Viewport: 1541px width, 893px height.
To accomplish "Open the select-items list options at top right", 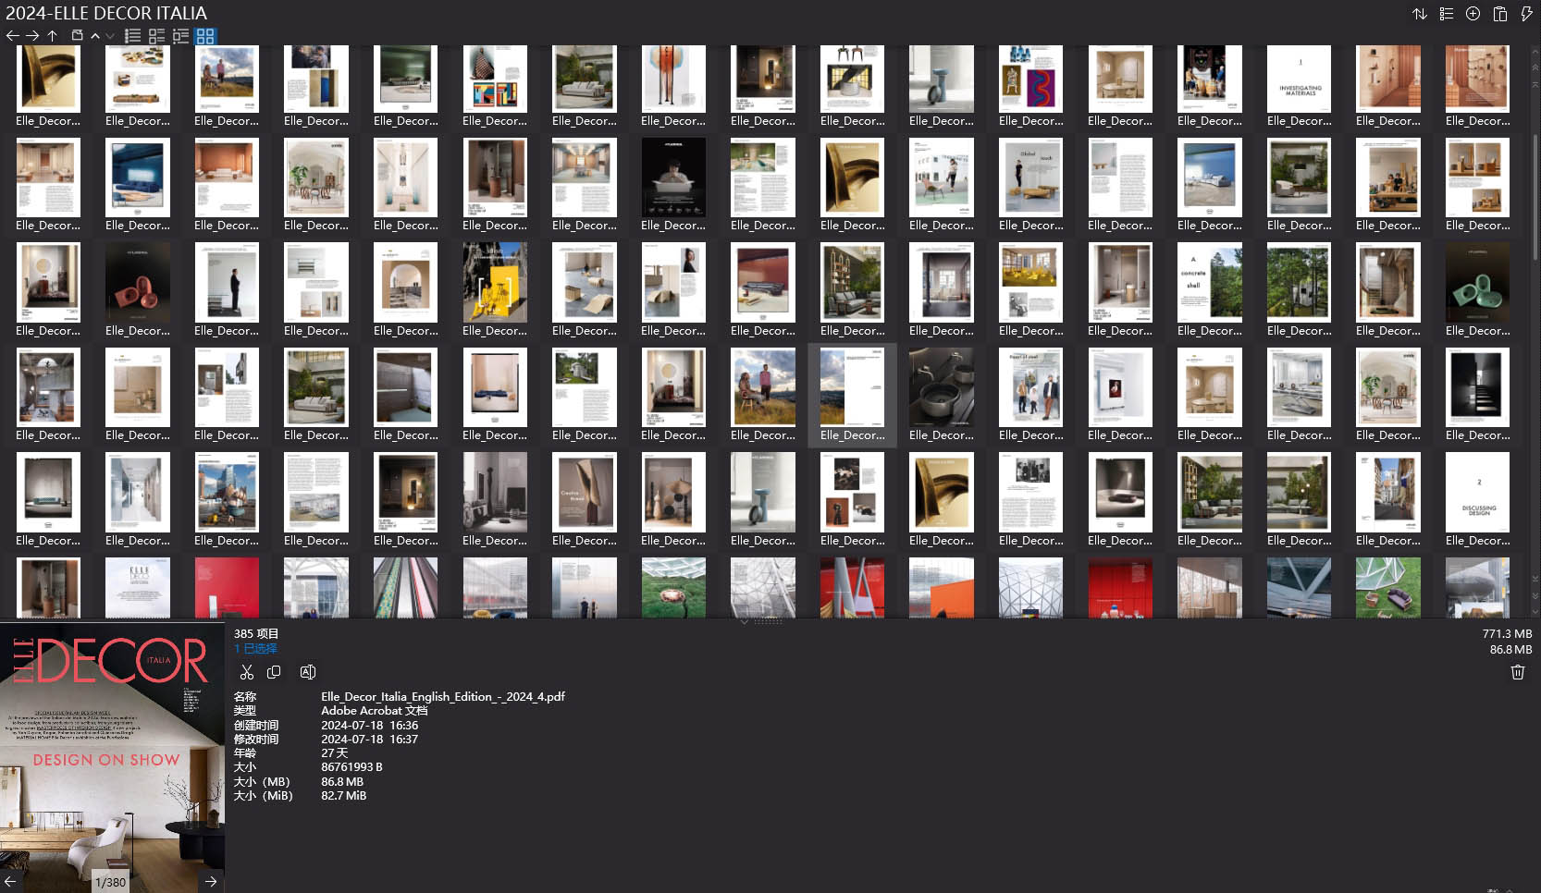I will 1446,14.
